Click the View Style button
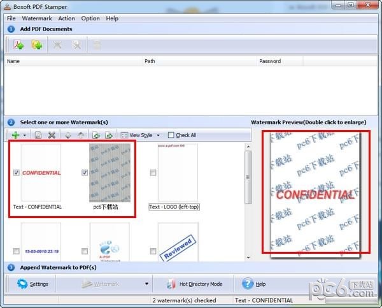382x308 pixels. click(137, 135)
